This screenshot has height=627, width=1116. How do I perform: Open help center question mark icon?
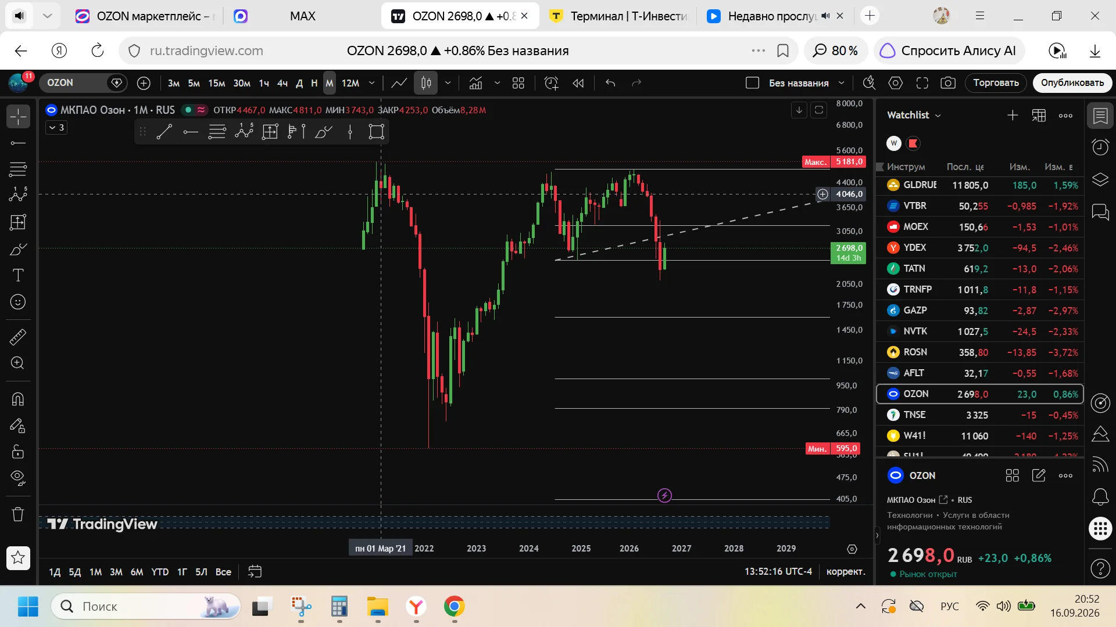point(1100,568)
